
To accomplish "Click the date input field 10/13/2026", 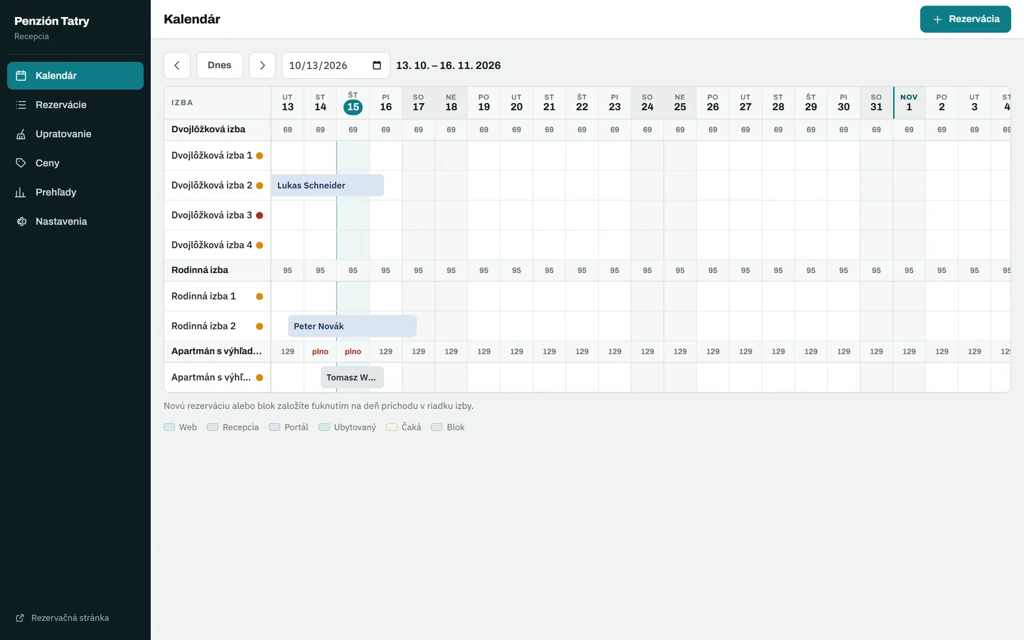I will 336,65.
